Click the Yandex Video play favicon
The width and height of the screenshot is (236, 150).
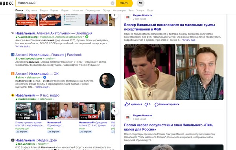coord(13,95)
